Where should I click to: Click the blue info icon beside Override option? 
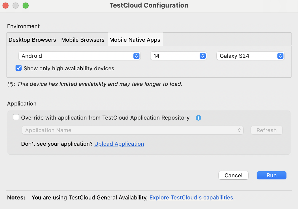click(198, 118)
